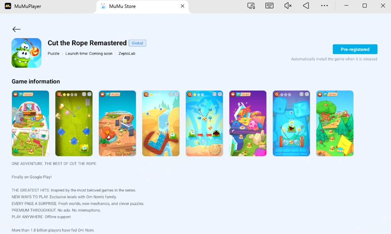
Task: Open the third screenshot with orange island
Action: pyautogui.click(x=118, y=123)
